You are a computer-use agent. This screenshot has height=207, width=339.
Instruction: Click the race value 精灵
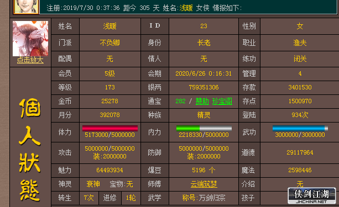pyautogui.click(x=204, y=115)
